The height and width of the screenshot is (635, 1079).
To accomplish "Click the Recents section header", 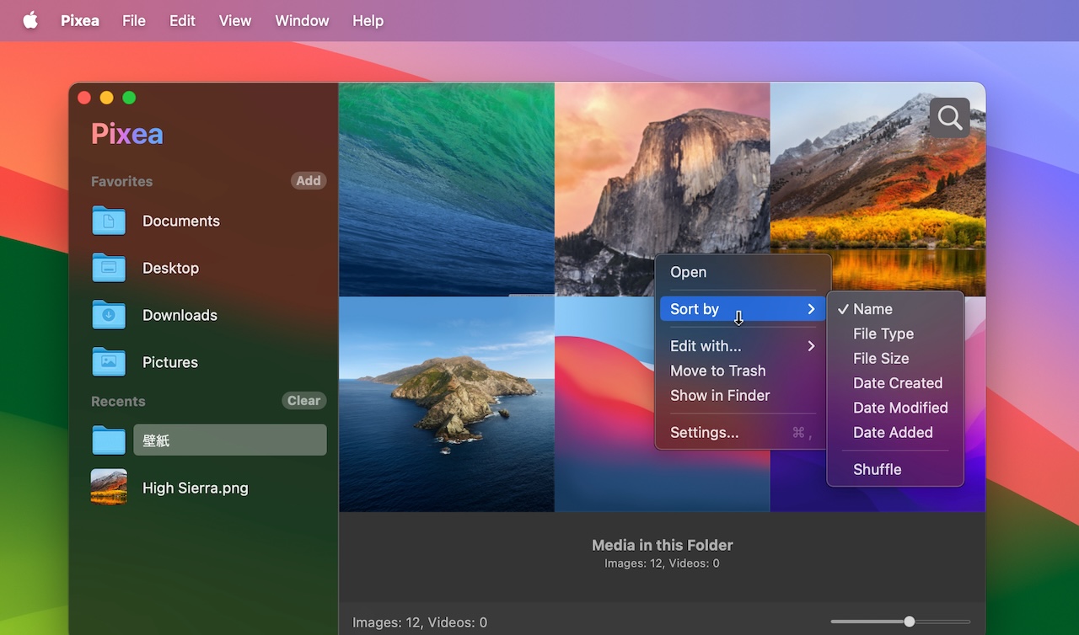I will [x=118, y=401].
